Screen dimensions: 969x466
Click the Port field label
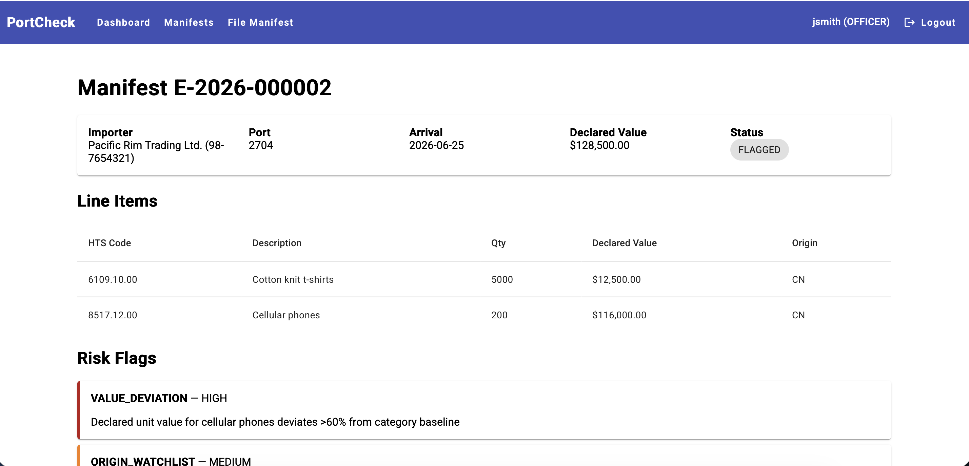click(x=259, y=132)
